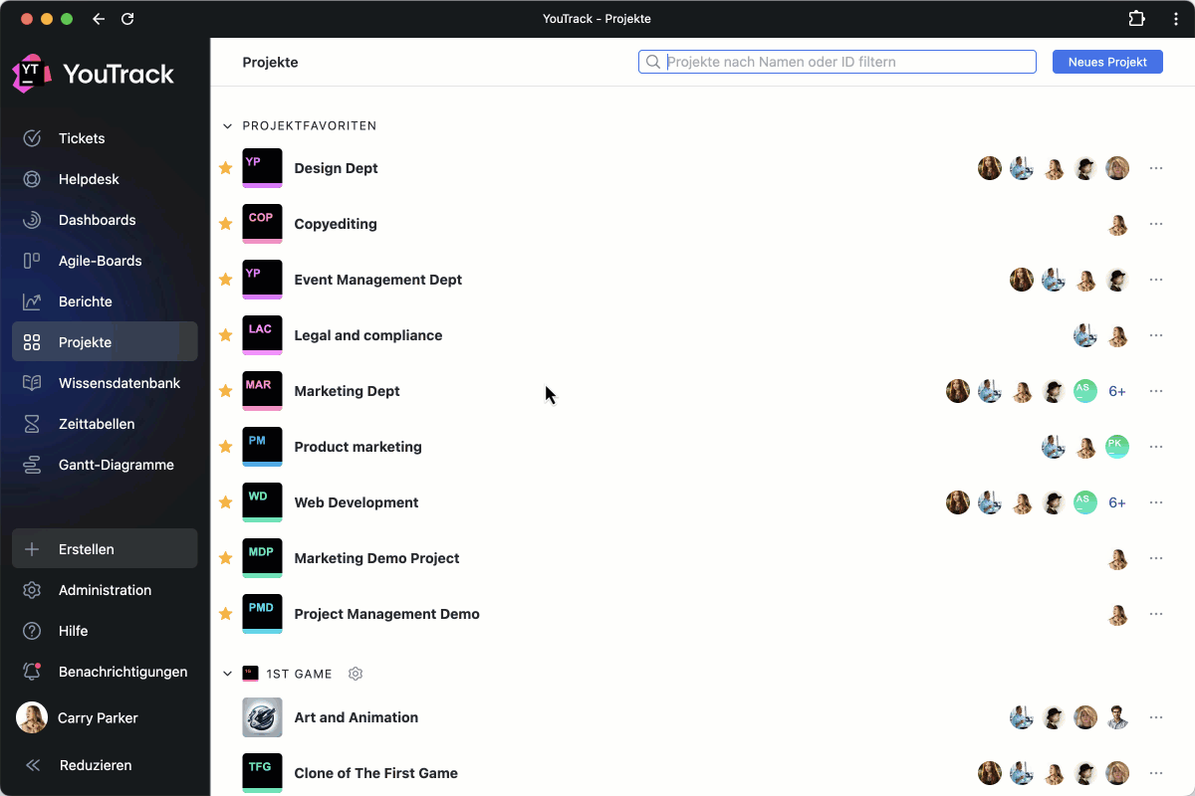This screenshot has width=1195, height=796.
Task: Click the gear icon next to 1ST GAME
Action: [356, 674]
